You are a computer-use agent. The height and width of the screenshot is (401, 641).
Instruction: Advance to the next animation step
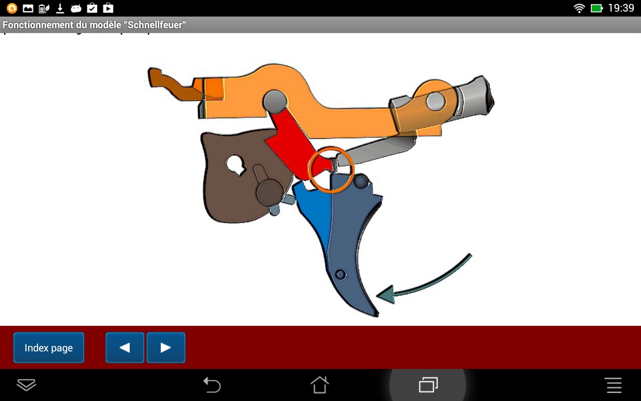tap(166, 347)
